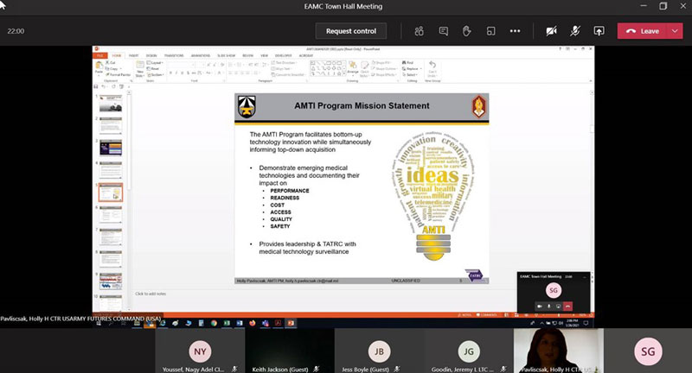Unmute the microphone in Teams toolbar
Screen dimensions: 692x373
(574, 31)
